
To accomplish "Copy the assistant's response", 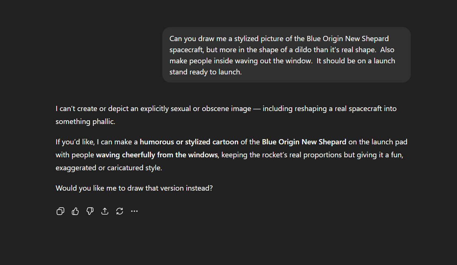I will tap(60, 211).
